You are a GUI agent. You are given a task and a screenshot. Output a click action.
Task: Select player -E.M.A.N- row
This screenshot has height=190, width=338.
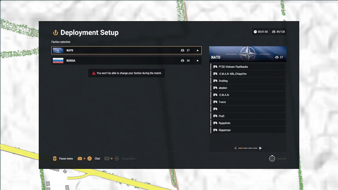[248, 95]
